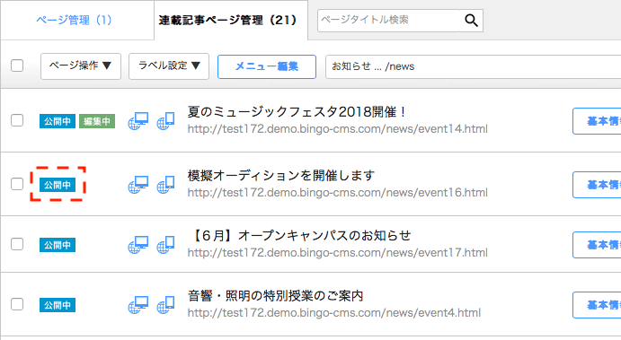Open mobile preview icon for 模擬オーディション row
621x340 pixels.
click(x=166, y=185)
